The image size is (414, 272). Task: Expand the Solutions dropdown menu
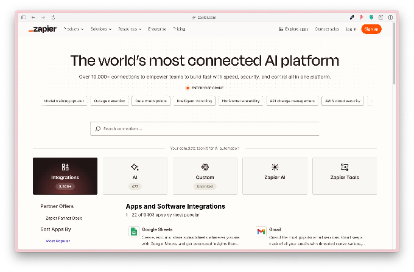(x=101, y=29)
